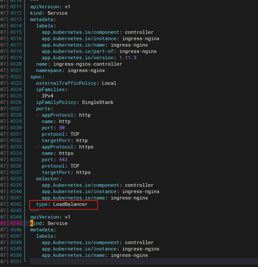Click selector component line 4339
The height and width of the screenshot is (267, 258).
coord(98,185)
